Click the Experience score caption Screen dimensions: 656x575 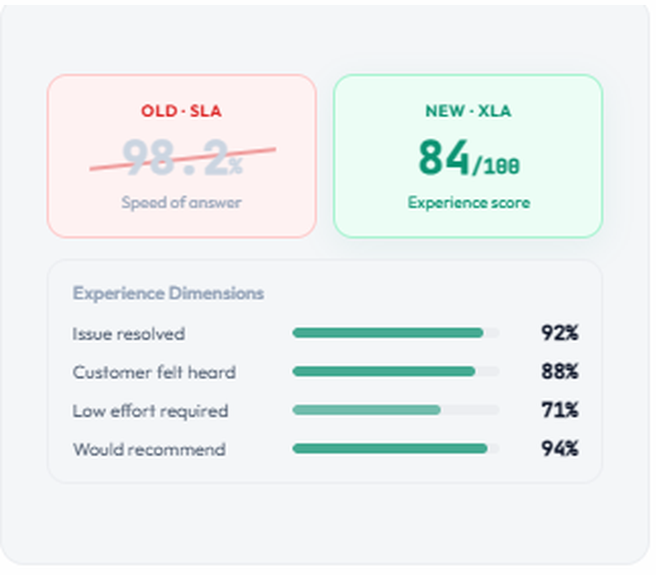(468, 202)
